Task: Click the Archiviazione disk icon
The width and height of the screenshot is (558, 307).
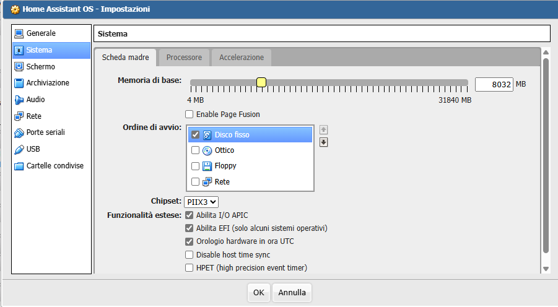Action: (x=19, y=83)
